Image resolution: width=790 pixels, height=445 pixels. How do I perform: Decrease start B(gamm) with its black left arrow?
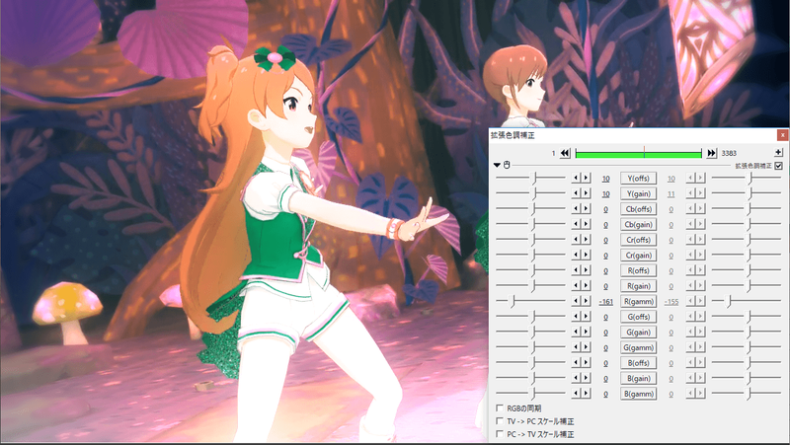coord(576,393)
